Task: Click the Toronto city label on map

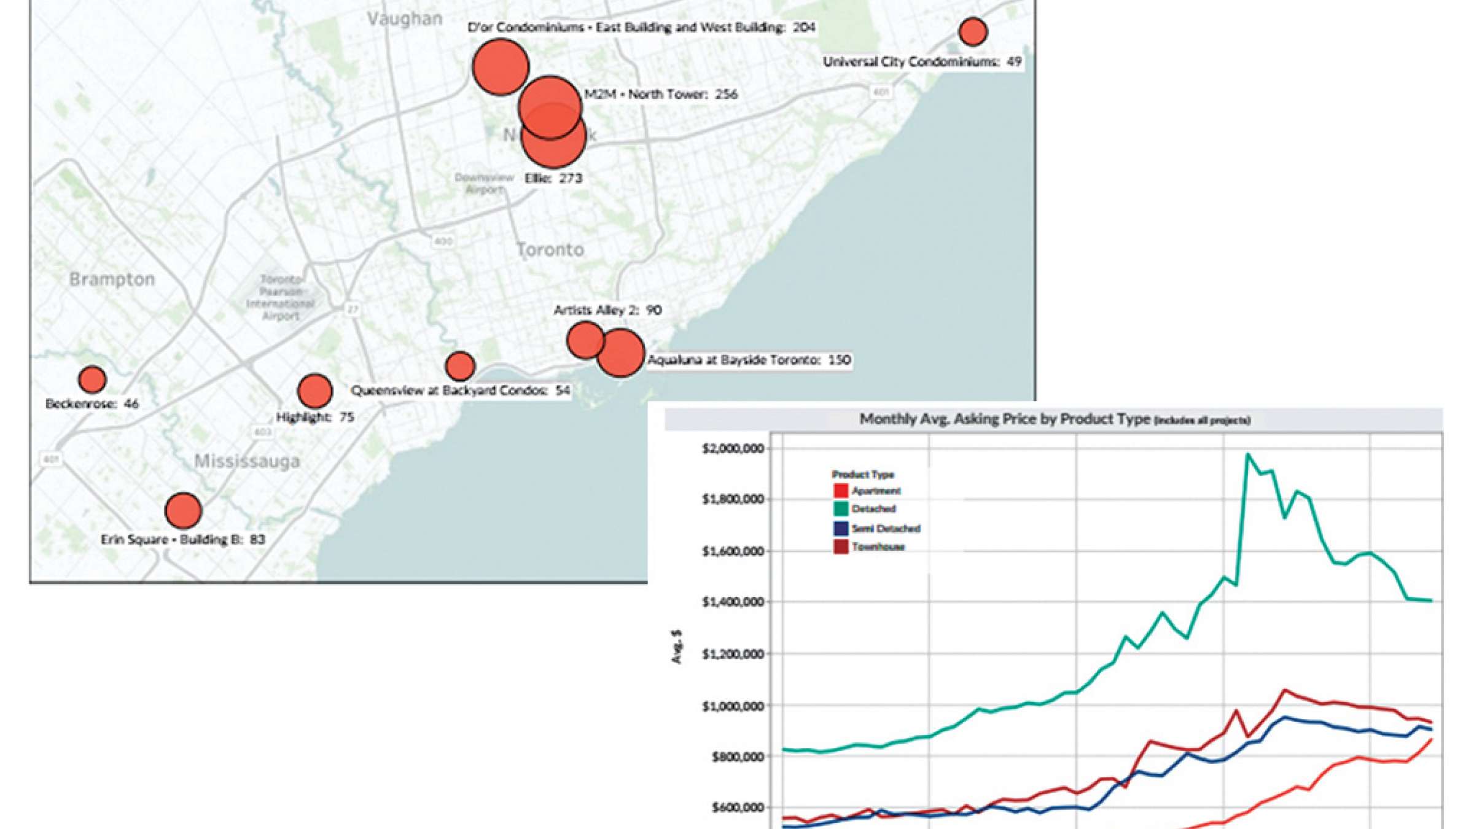Action: pos(550,250)
